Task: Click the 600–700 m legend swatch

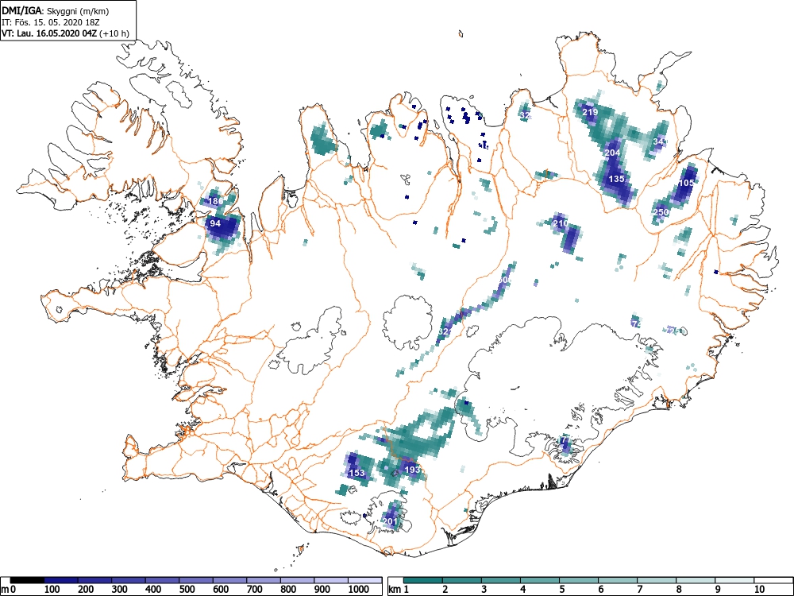Action: point(230,581)
